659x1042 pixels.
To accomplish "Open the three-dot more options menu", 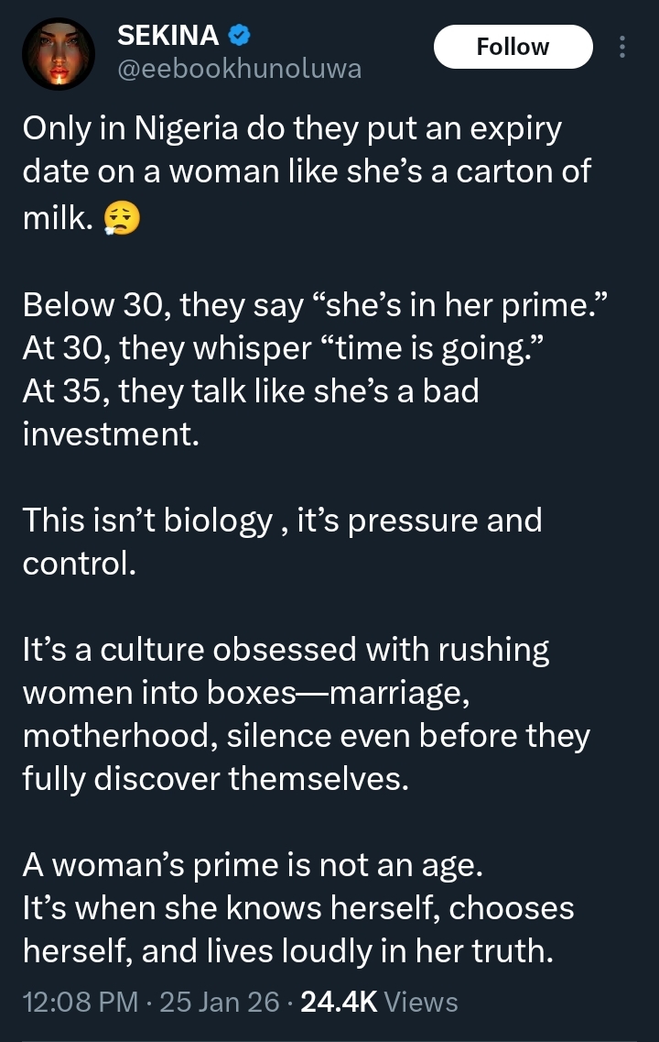I will pos(623,47).
